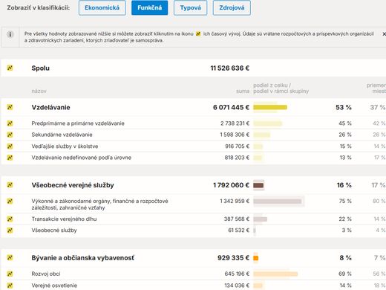The width and height of the screenshot is (386, 290).
Task: Click the Transakcie verejného dlhu label
Action: [x=64, y=219]
